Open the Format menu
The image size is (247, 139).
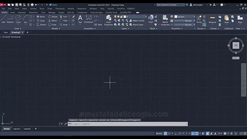click(33, 8)
